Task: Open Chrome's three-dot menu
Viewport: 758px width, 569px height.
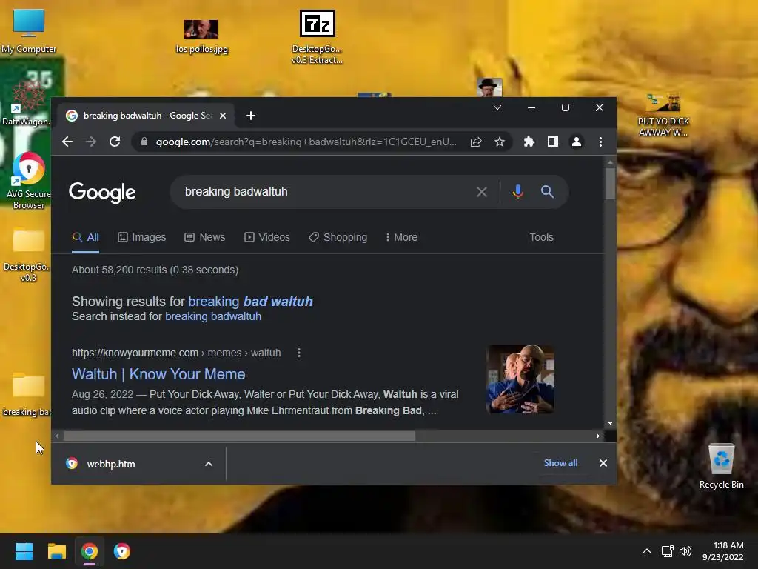Action: click(x=600, y=142)
